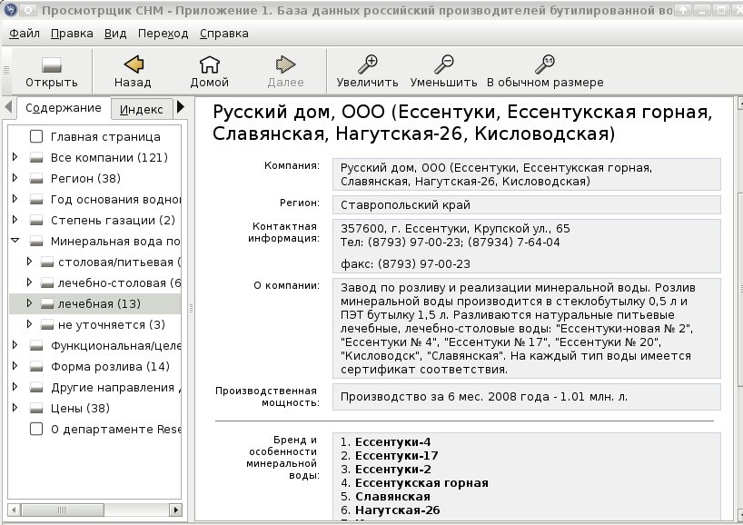
Task: Click sidebar horizontal scroll left arrow
Action: 14,510
